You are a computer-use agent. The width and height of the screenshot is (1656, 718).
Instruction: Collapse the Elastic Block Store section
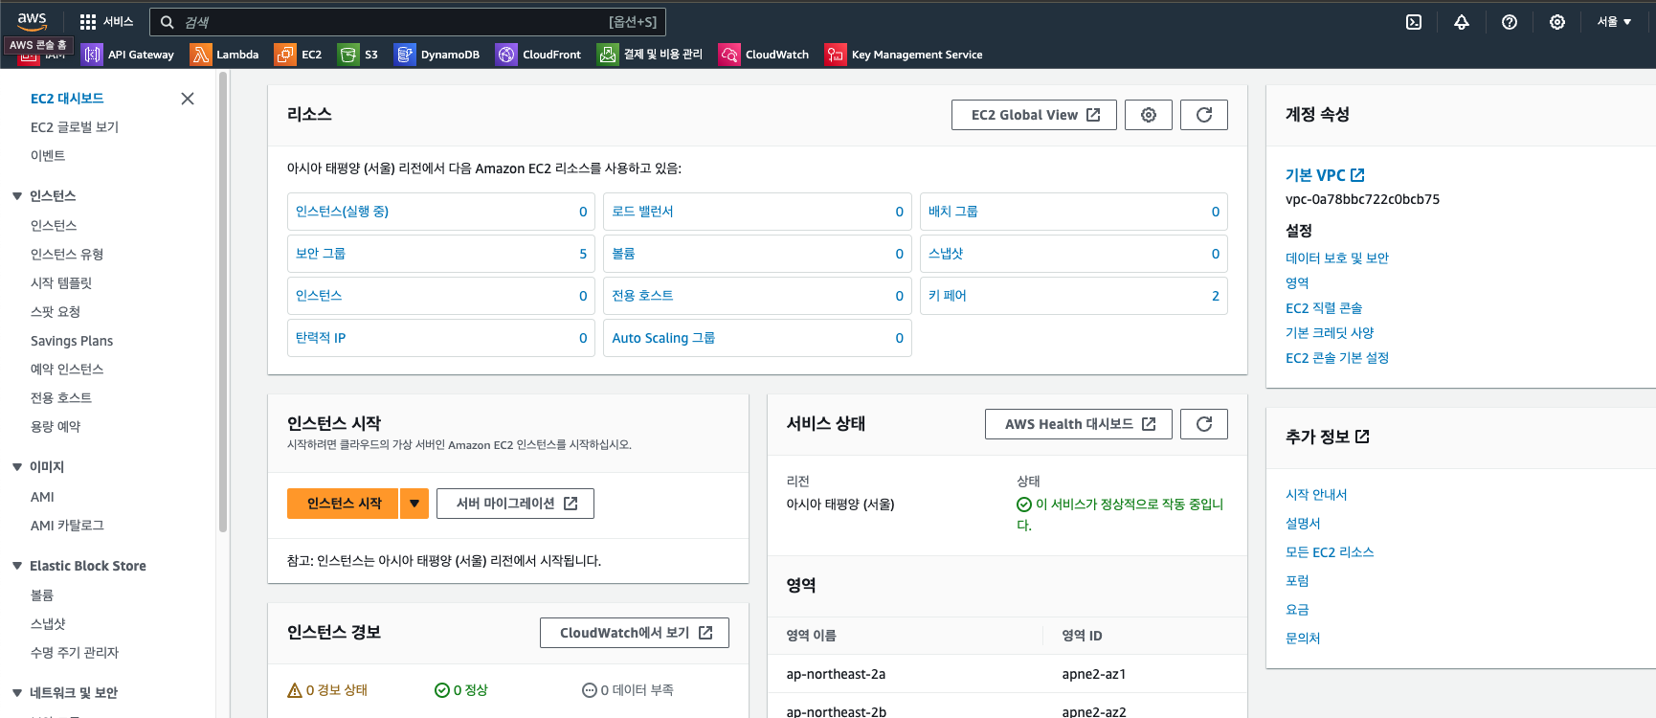[x=17, y=566]
